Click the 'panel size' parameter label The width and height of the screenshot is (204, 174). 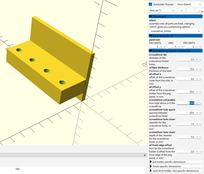click(155, 40)
